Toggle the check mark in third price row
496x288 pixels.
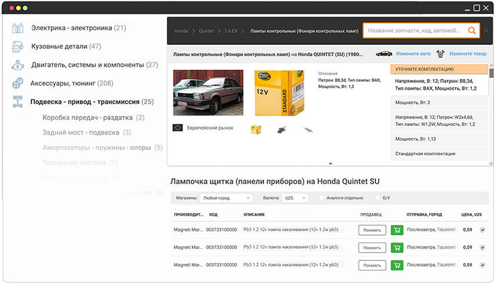483,265
